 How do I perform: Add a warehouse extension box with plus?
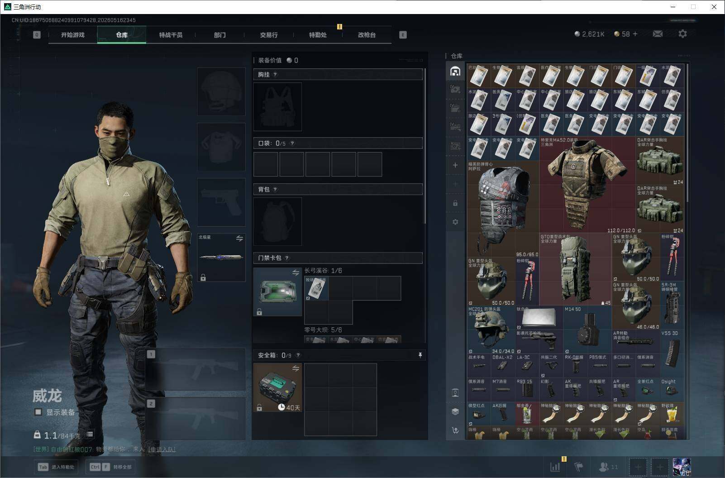tap(455, 165)
